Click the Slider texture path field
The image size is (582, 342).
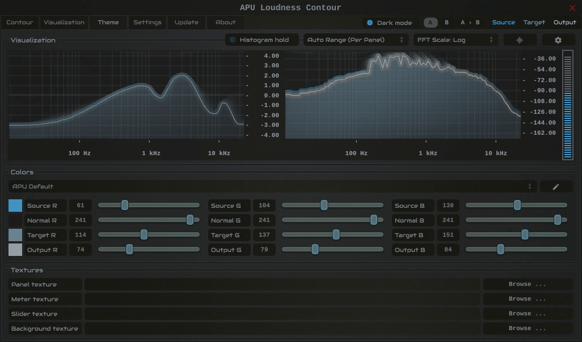pyautogui.click(x=282, y=314)
